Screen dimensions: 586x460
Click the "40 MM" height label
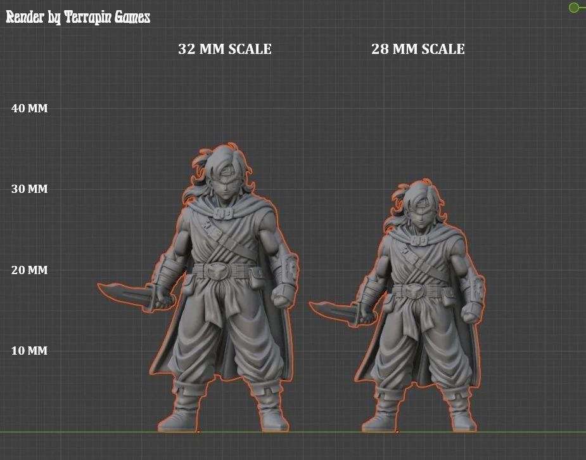click(x=30, y=108)
